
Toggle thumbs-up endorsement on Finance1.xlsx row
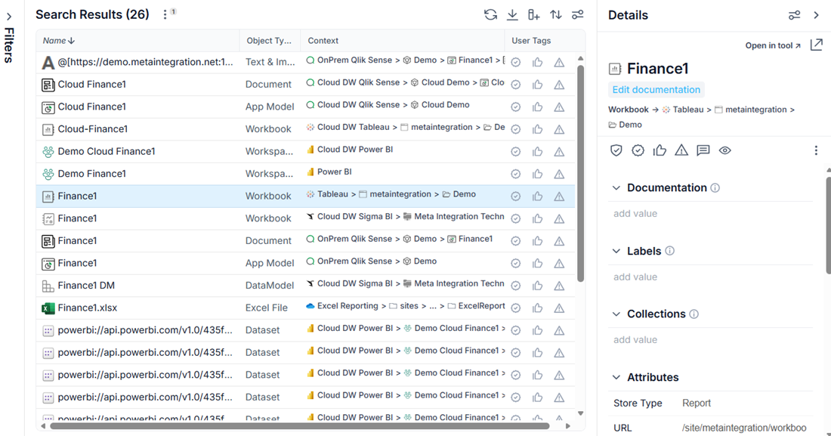pos(537,308)
